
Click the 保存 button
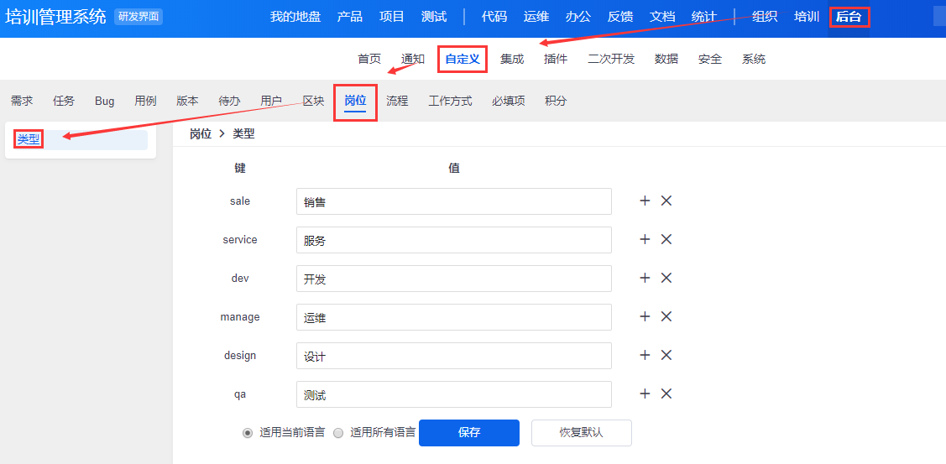tap(468, 433)
